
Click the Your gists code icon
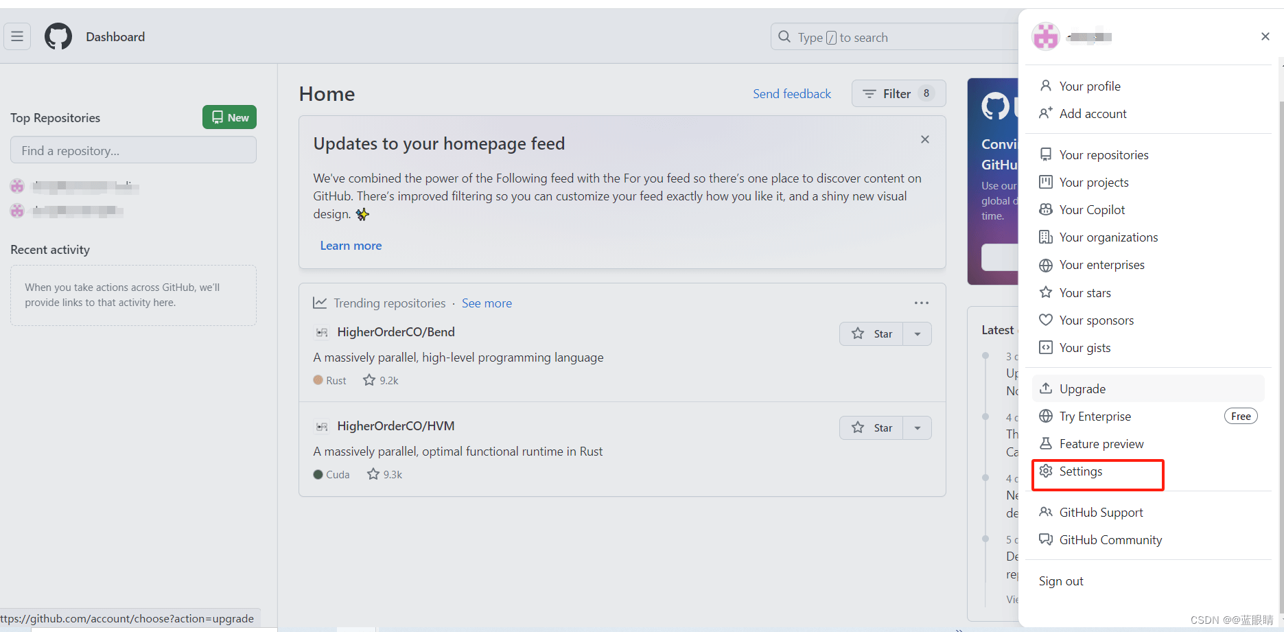click(x=1046, y=347)
